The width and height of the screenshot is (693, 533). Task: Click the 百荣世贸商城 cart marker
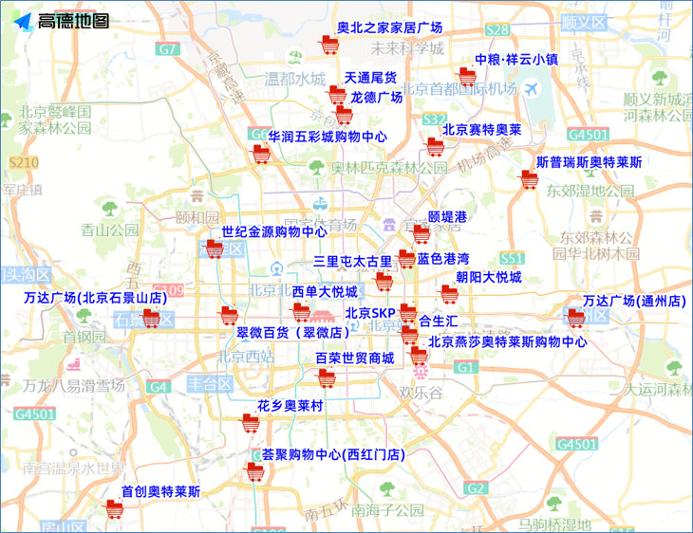point(326,378)
